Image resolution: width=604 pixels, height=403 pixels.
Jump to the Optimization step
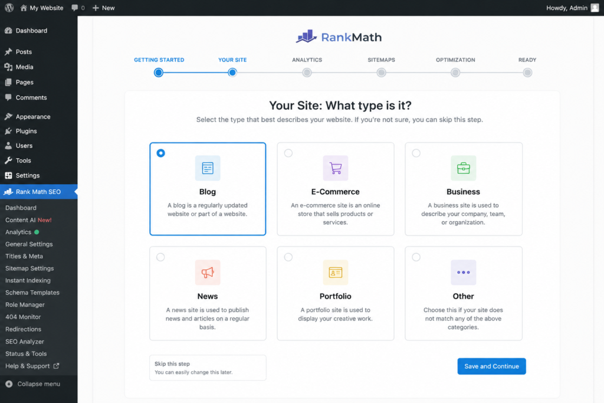455,60
